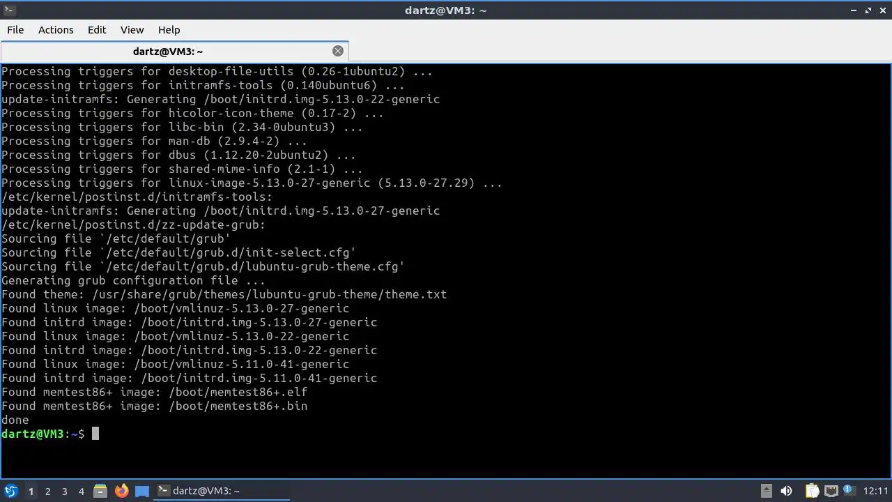The height and width of the screenshot is (502, 892).
Task: Open the clipboard manager tray icon
Action: point(812,491)
